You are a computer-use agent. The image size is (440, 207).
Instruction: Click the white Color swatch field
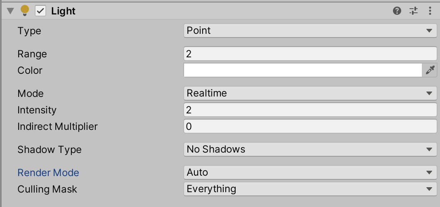pos(303,71)
